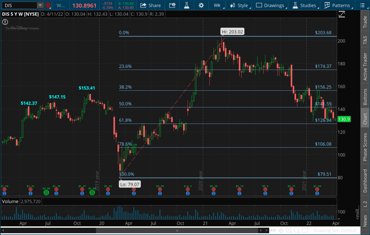Open the Active Trader sidebar tab

(365, 66)
